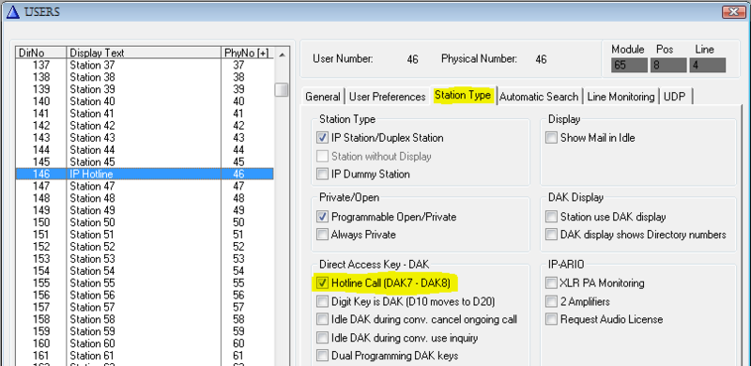Select Station 42 in the list
Image resolution: width=751 pixels, height=366 pixels.
[x=145, y=126]
